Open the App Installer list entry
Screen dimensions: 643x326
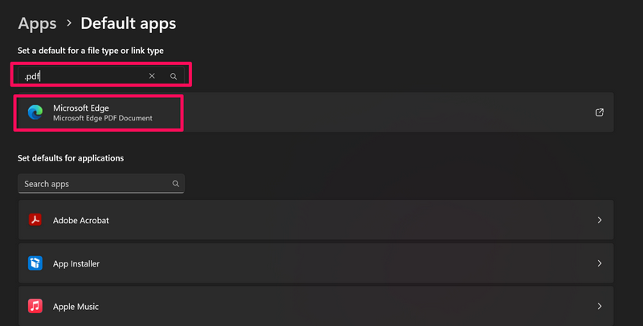click(x=313, y=263)
